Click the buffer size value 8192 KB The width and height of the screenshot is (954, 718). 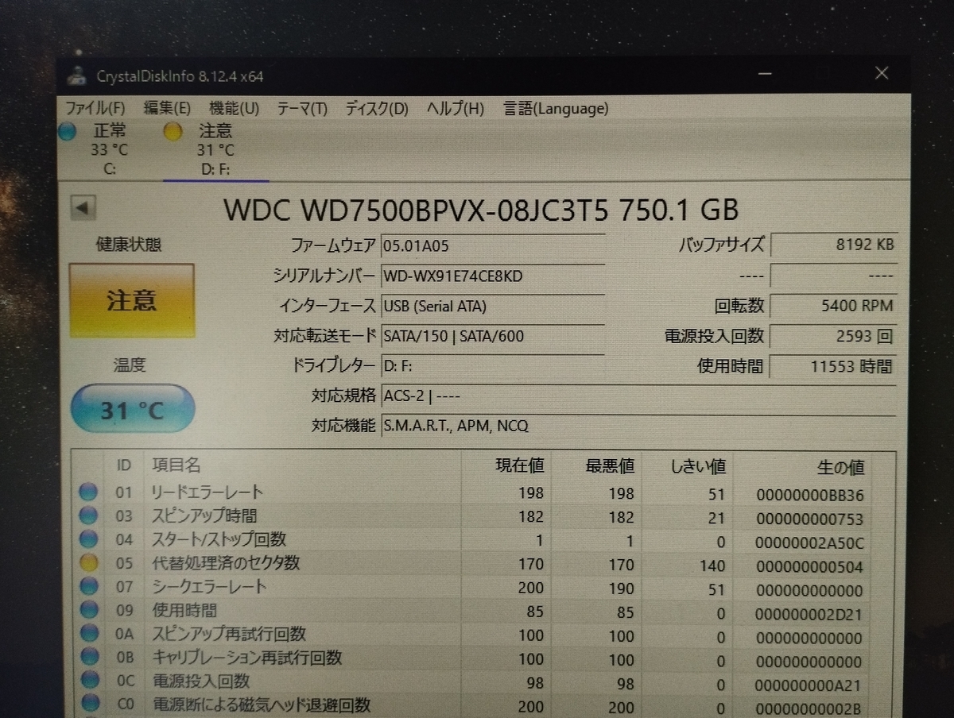click(x=834, y=245)
